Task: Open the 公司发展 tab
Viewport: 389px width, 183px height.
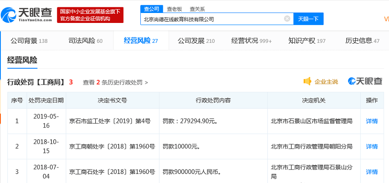Action: tap(196, 41)
